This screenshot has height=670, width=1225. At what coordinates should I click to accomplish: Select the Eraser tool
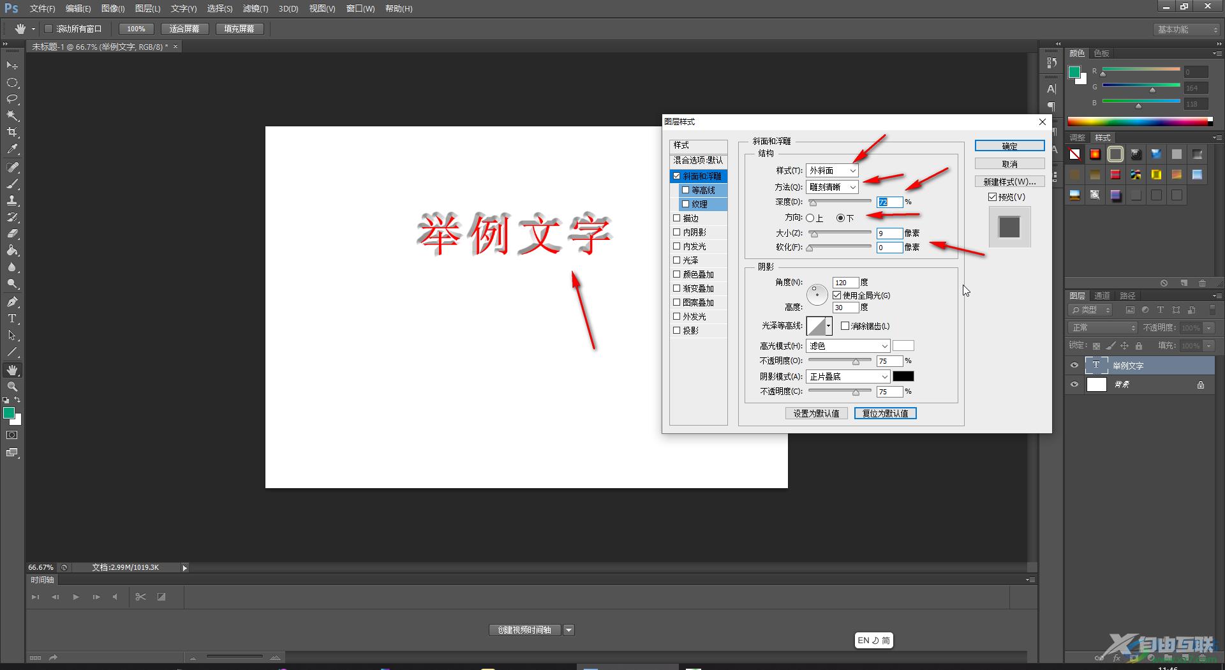click(x=12, y=234)
